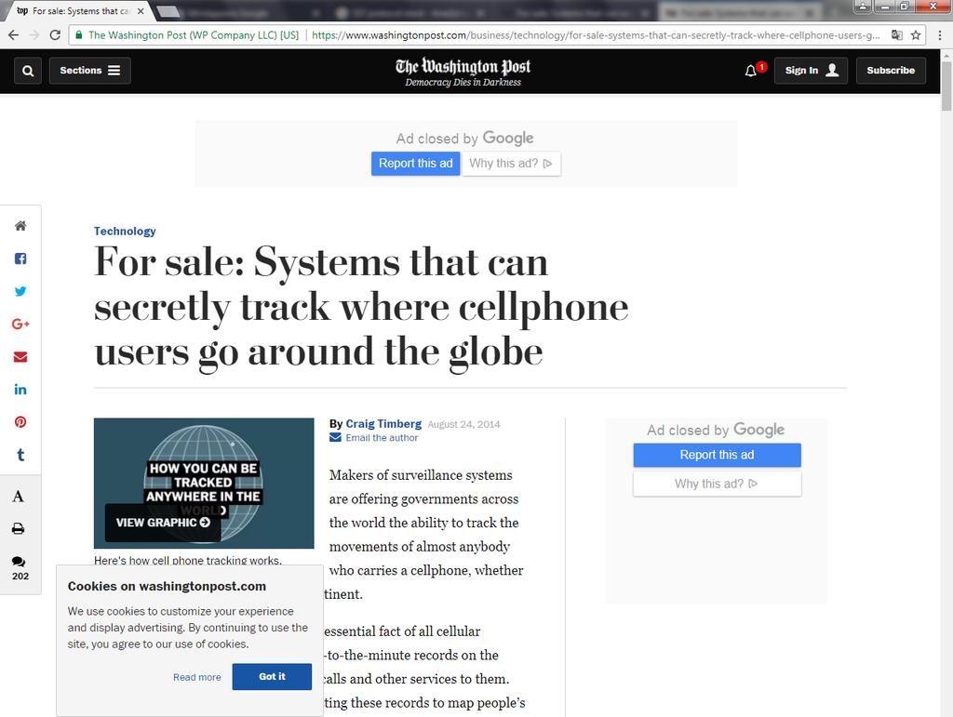Click the Technology section link

click(x=125, y=232)
